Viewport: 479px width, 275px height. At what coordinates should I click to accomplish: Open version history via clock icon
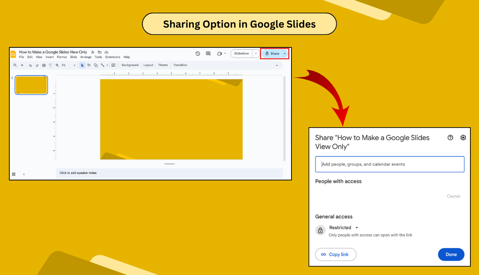tap(198, 53)
